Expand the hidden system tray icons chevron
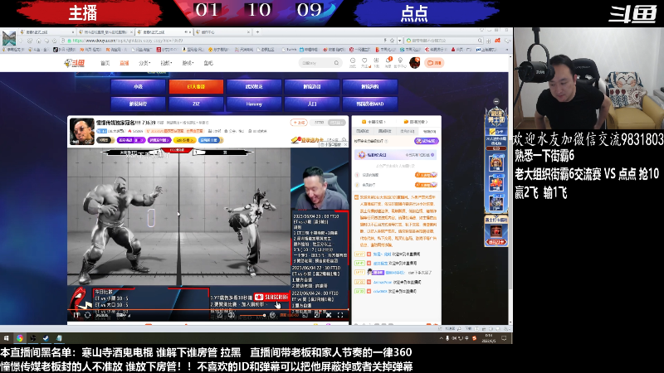The width and height of the screenshot is (664, 373). (442, 338)
